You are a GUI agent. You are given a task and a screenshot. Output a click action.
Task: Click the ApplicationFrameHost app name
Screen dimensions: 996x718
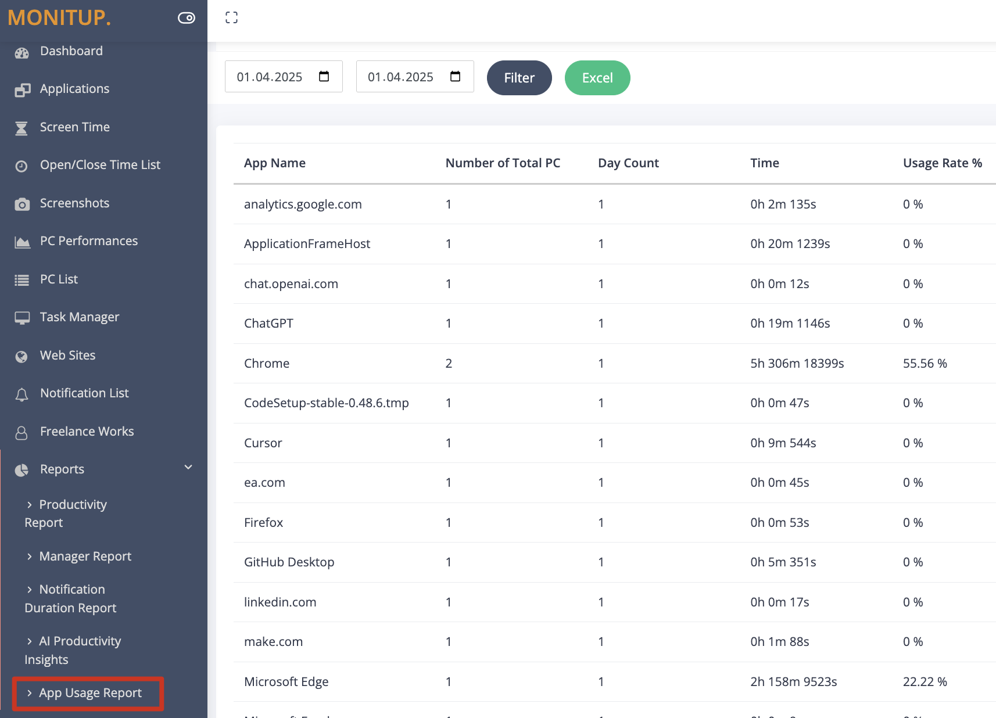coord(307,244)
